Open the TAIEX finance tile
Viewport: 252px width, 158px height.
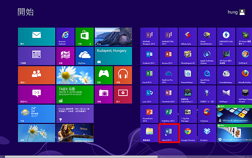pos(75,94)
